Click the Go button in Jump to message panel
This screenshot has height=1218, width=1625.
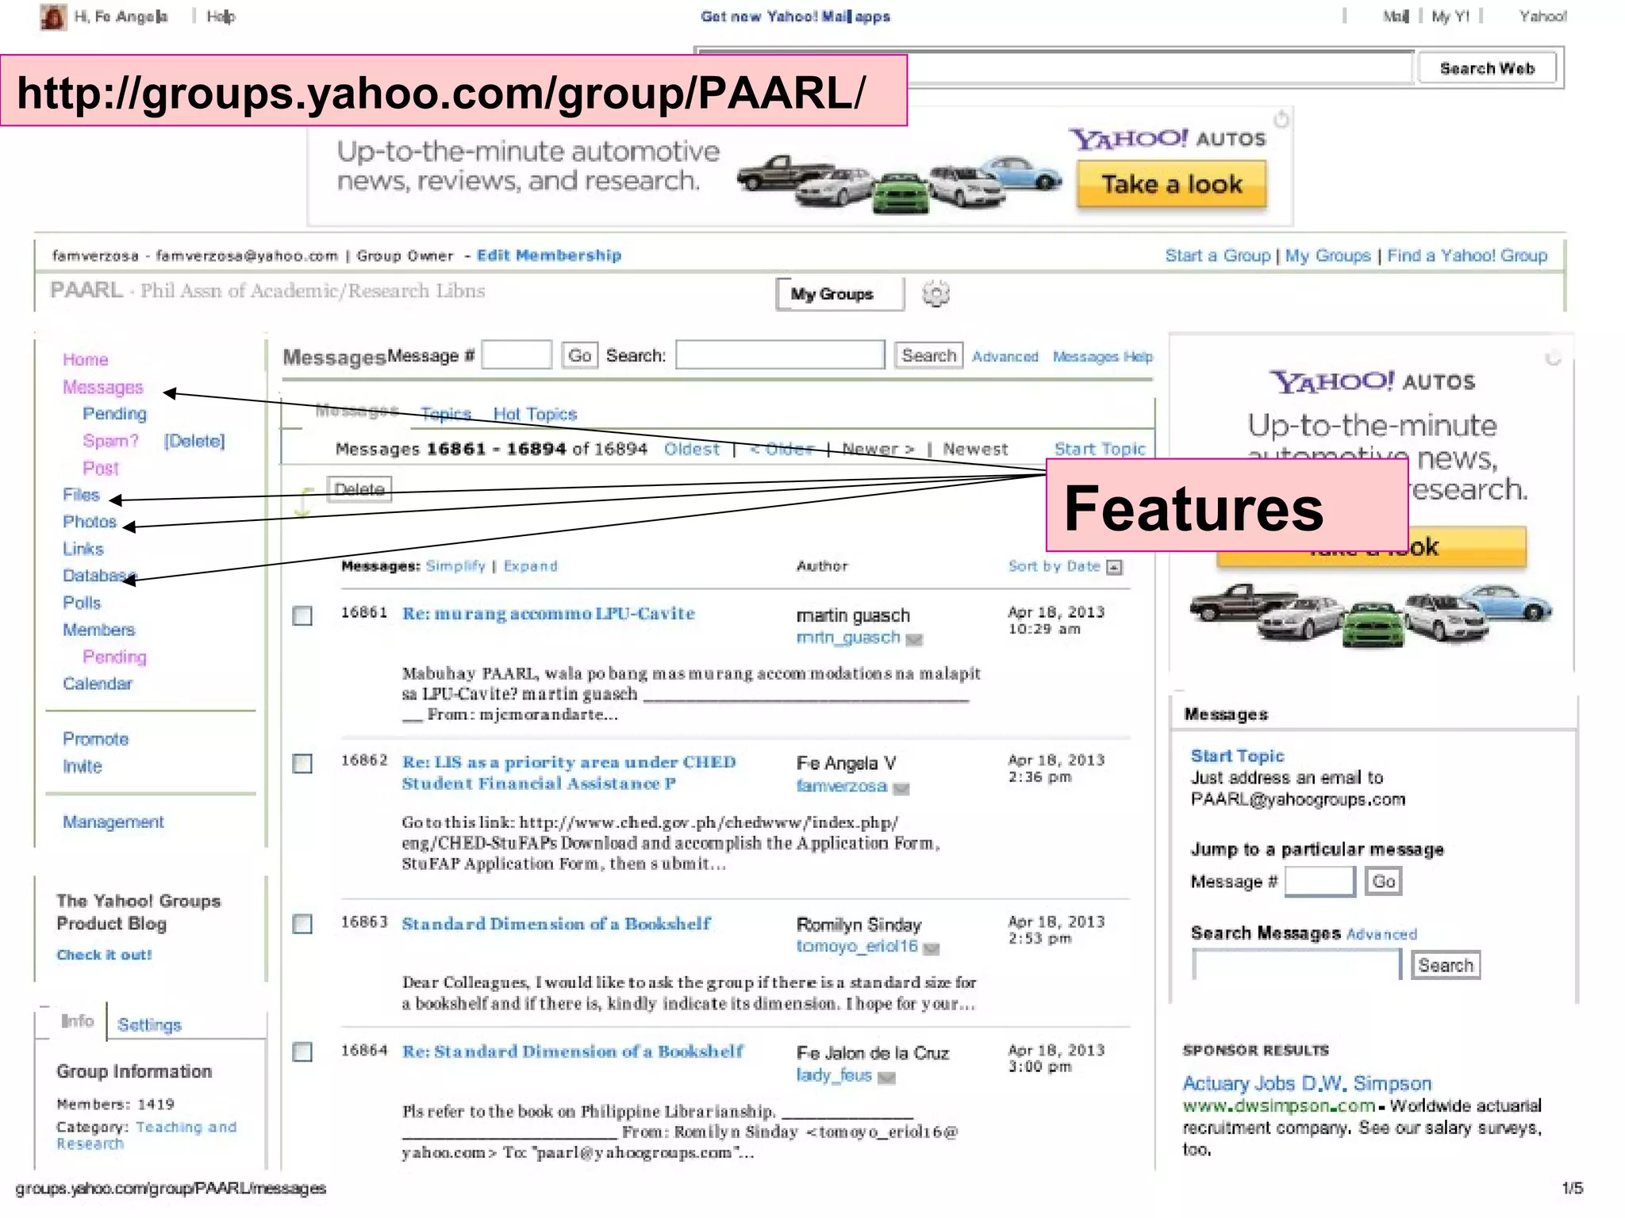(x=1383, y=881)
